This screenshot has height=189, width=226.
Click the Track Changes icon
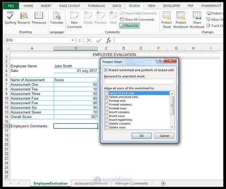(x=208, y=26)
